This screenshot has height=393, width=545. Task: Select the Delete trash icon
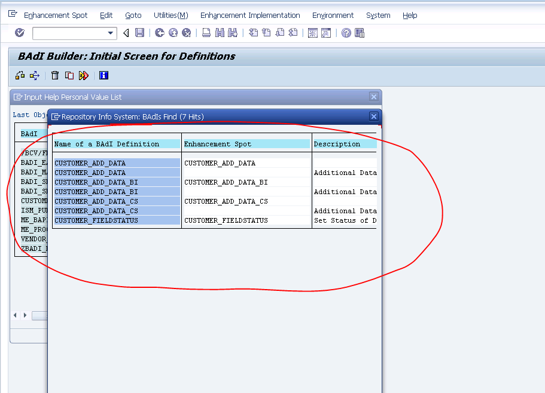54,75
